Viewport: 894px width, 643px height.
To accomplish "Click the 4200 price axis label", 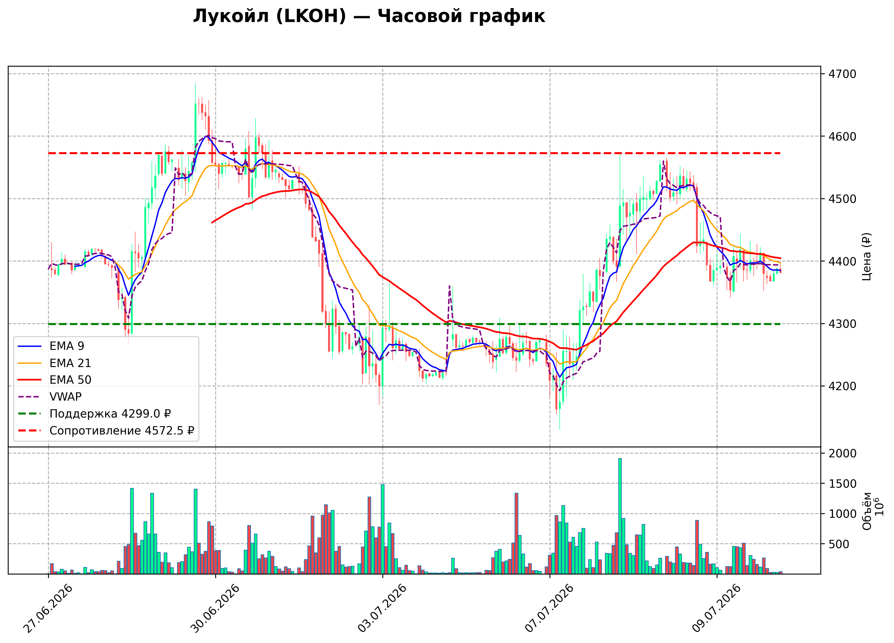I will (x=842, y=386).
